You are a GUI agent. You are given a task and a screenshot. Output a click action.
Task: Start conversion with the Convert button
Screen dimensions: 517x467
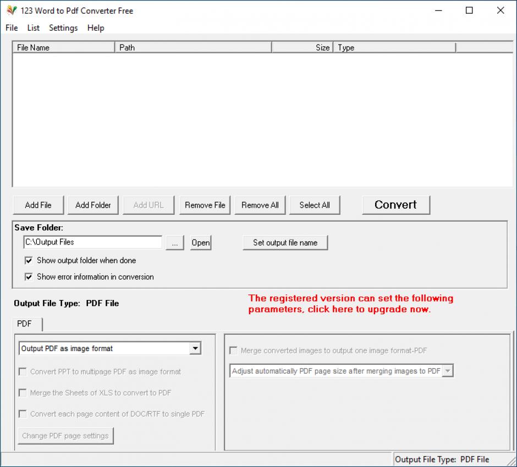pyautogui.click(x=396, y=205)
